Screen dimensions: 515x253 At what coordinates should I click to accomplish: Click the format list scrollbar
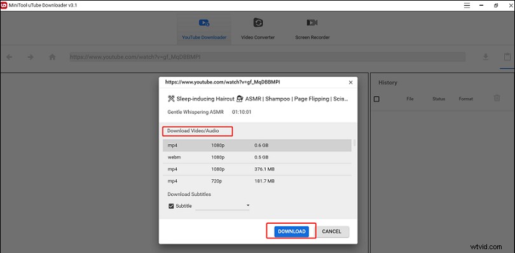(355, 143)
